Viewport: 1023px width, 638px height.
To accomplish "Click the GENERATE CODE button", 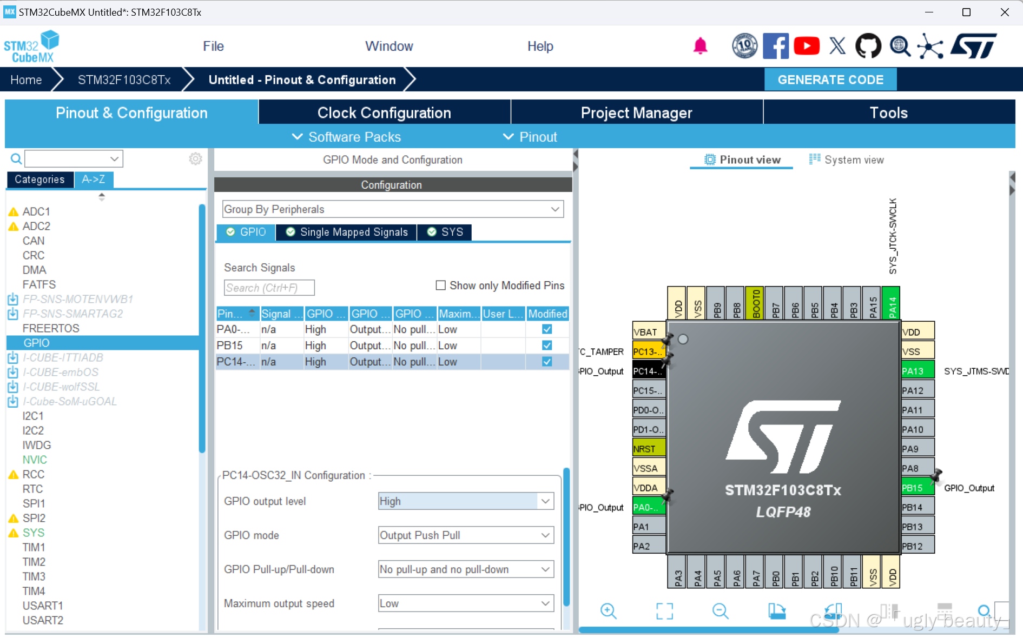I will (830, 79).
